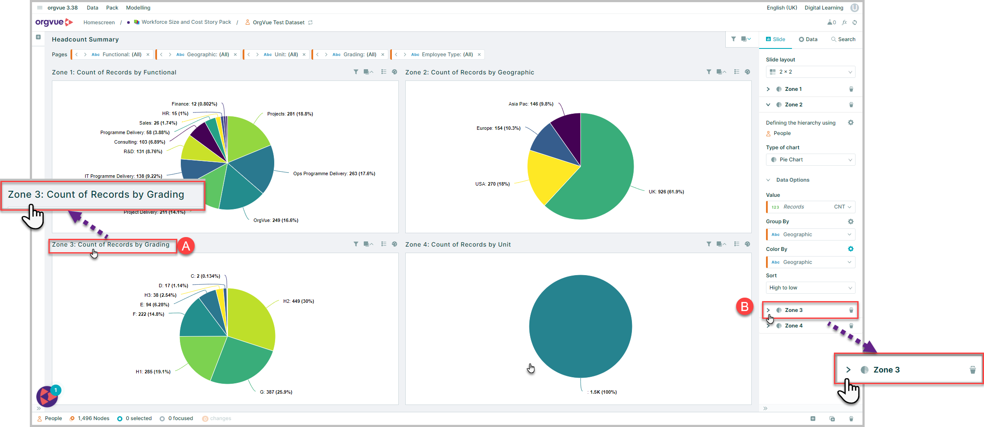Open the fx expressions manager
The width and height of the screenshot is (984, 427).
click(844, 22)
